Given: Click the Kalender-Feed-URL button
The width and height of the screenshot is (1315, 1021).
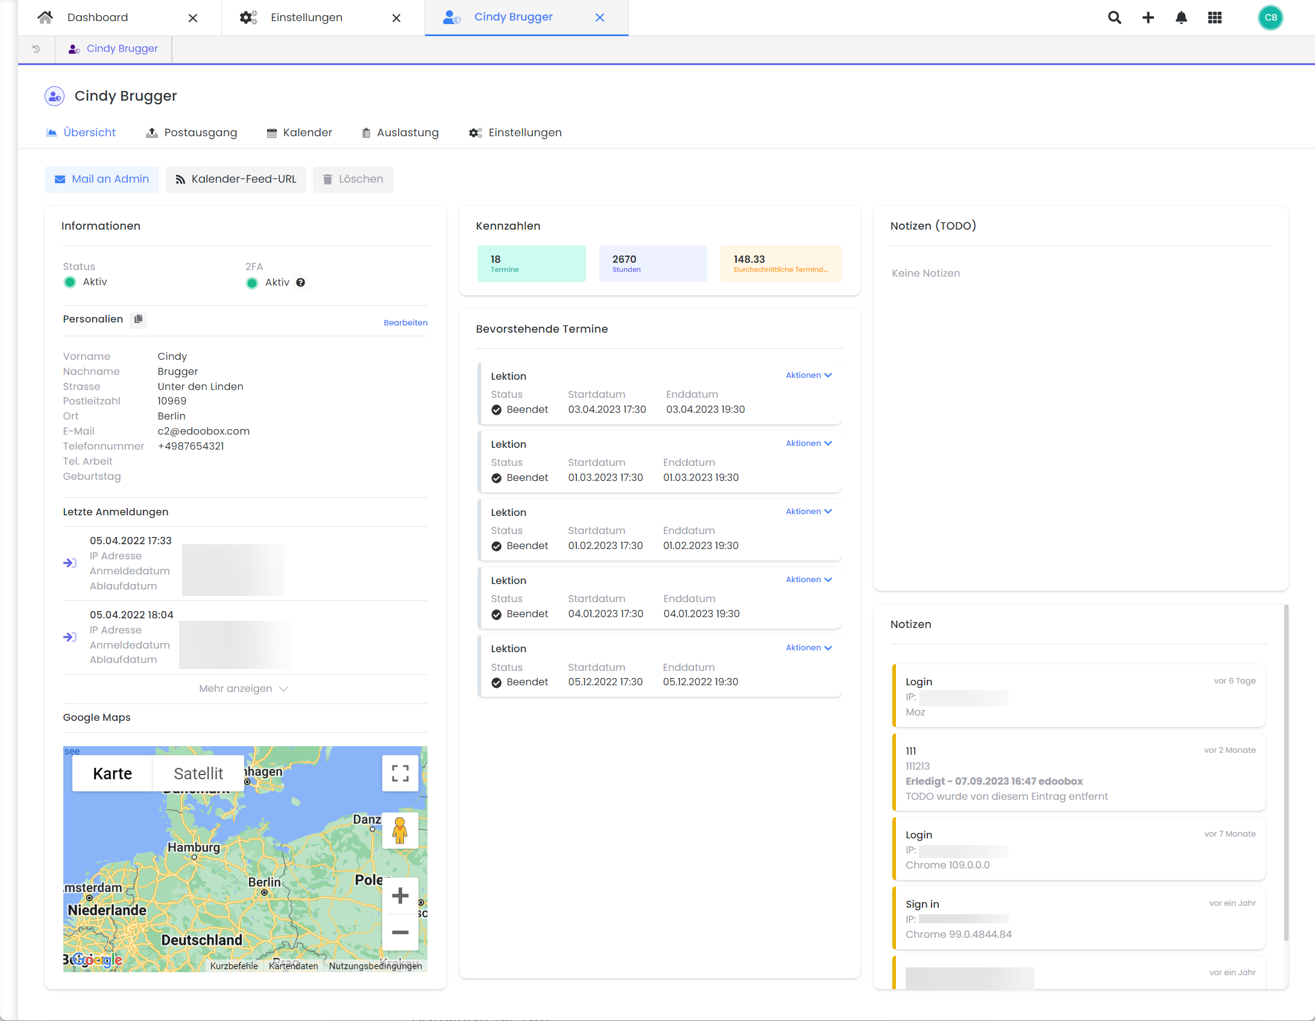Looking at the screenshot, I should pos(236,179).
